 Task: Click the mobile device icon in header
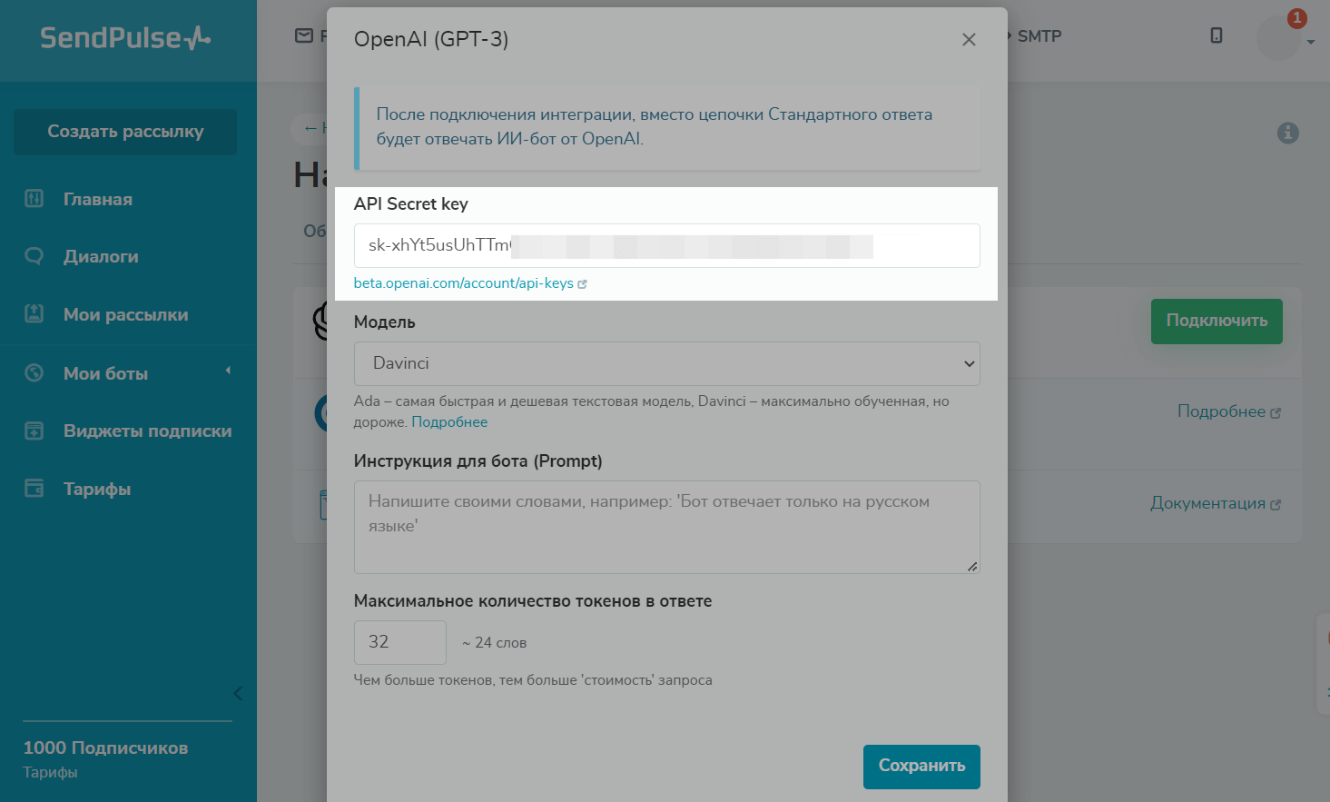pyautogui.click(x=1217, y=35)
